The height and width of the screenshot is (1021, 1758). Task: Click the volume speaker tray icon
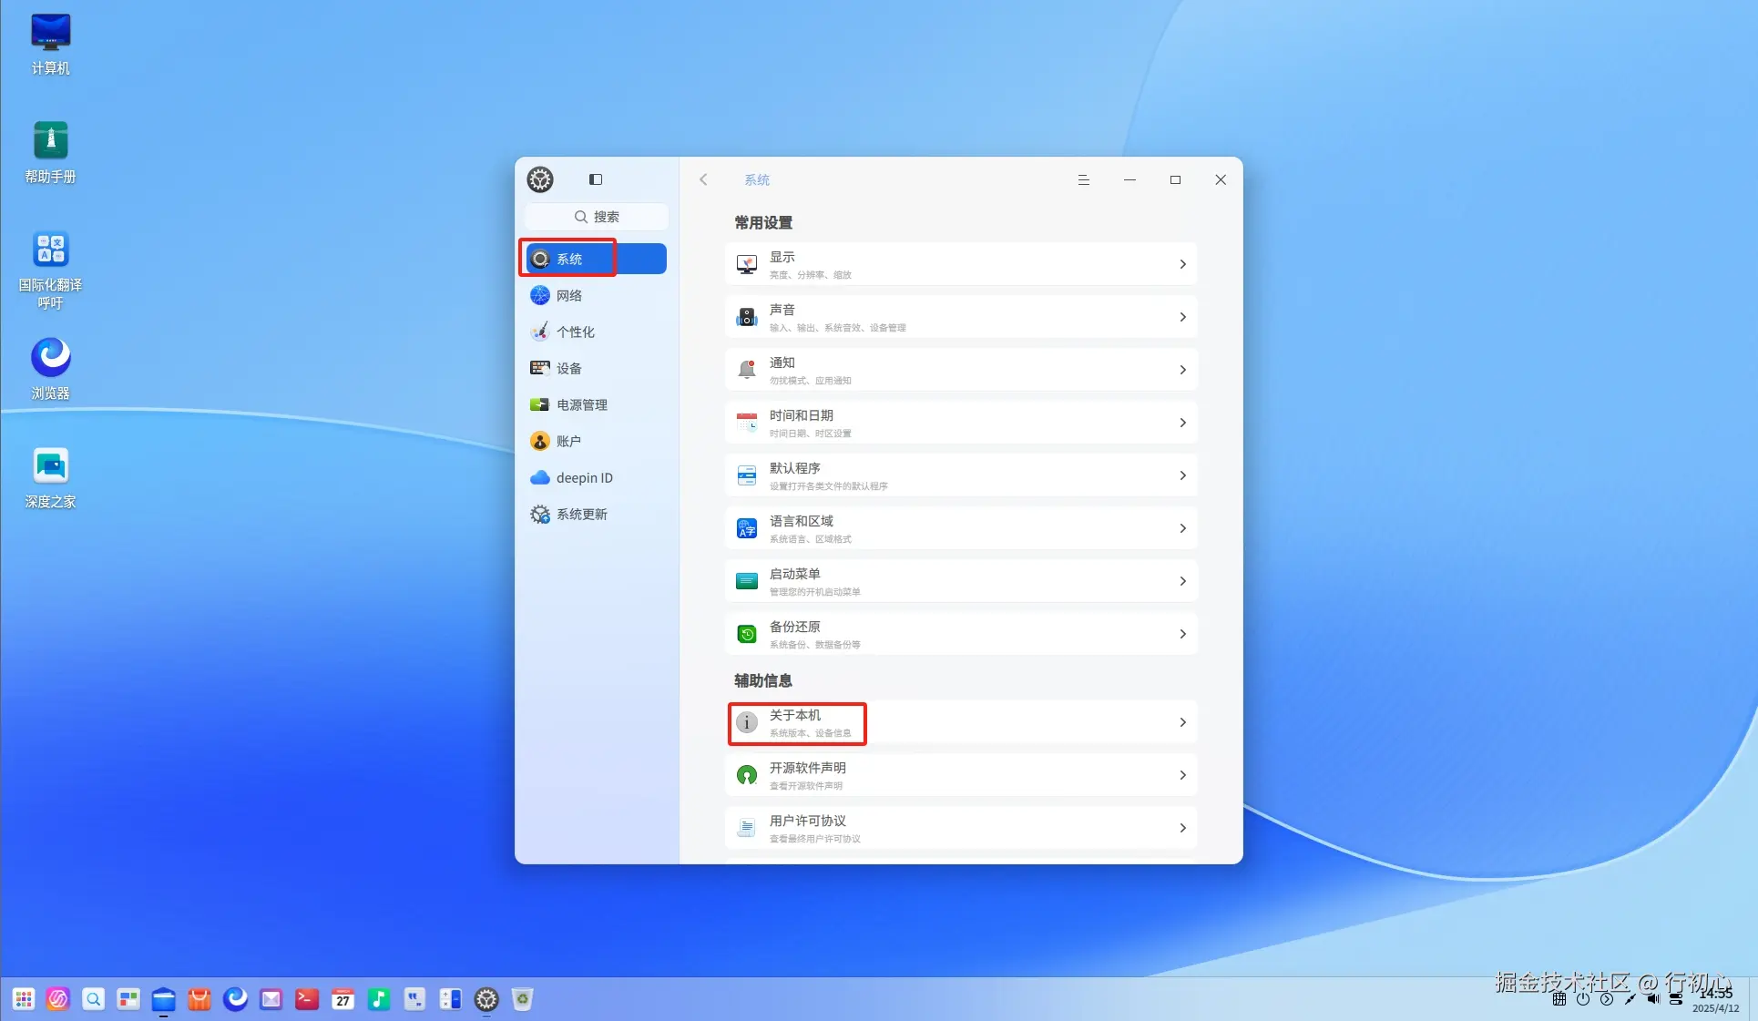tap(1653, 998)
